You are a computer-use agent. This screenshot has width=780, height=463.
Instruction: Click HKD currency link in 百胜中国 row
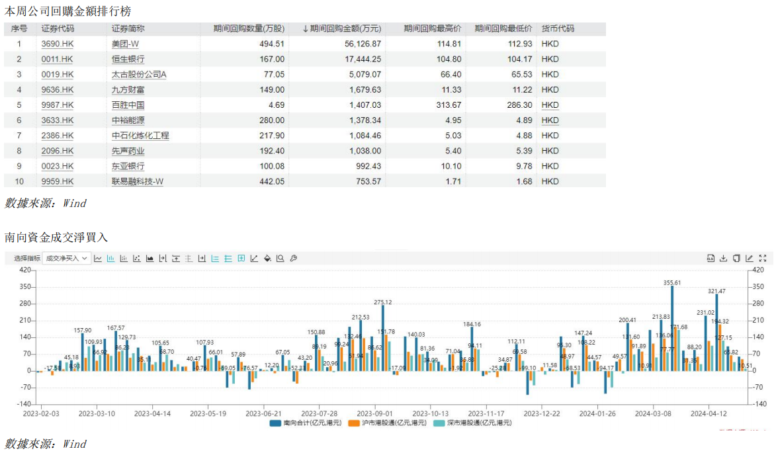point(550,105)
